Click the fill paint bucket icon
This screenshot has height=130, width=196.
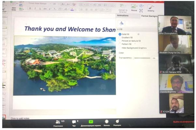(121, 23)
